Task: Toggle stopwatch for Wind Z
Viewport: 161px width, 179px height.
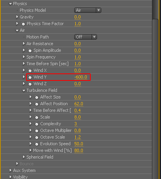Action: 30,84
